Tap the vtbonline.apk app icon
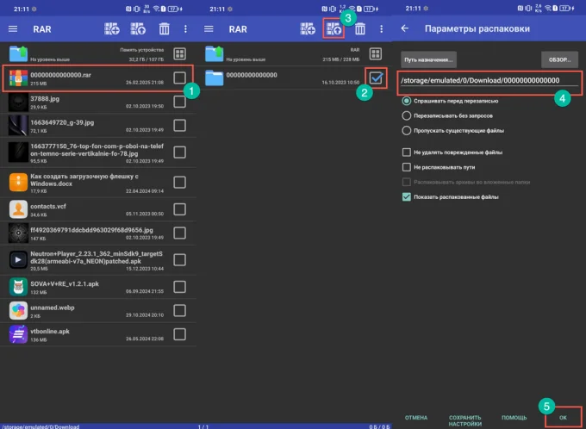The width and height of the screenshot is (586, 429). [x=18, y=334]
